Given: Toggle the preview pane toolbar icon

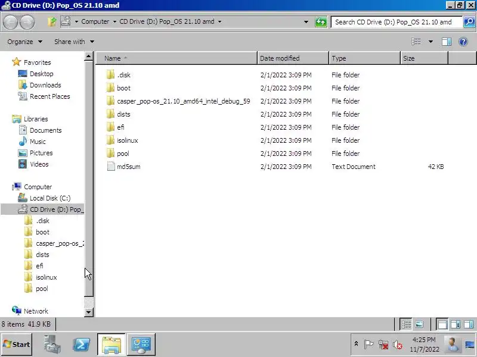Looking at the screenshot, I should click(x=446, y=42).
